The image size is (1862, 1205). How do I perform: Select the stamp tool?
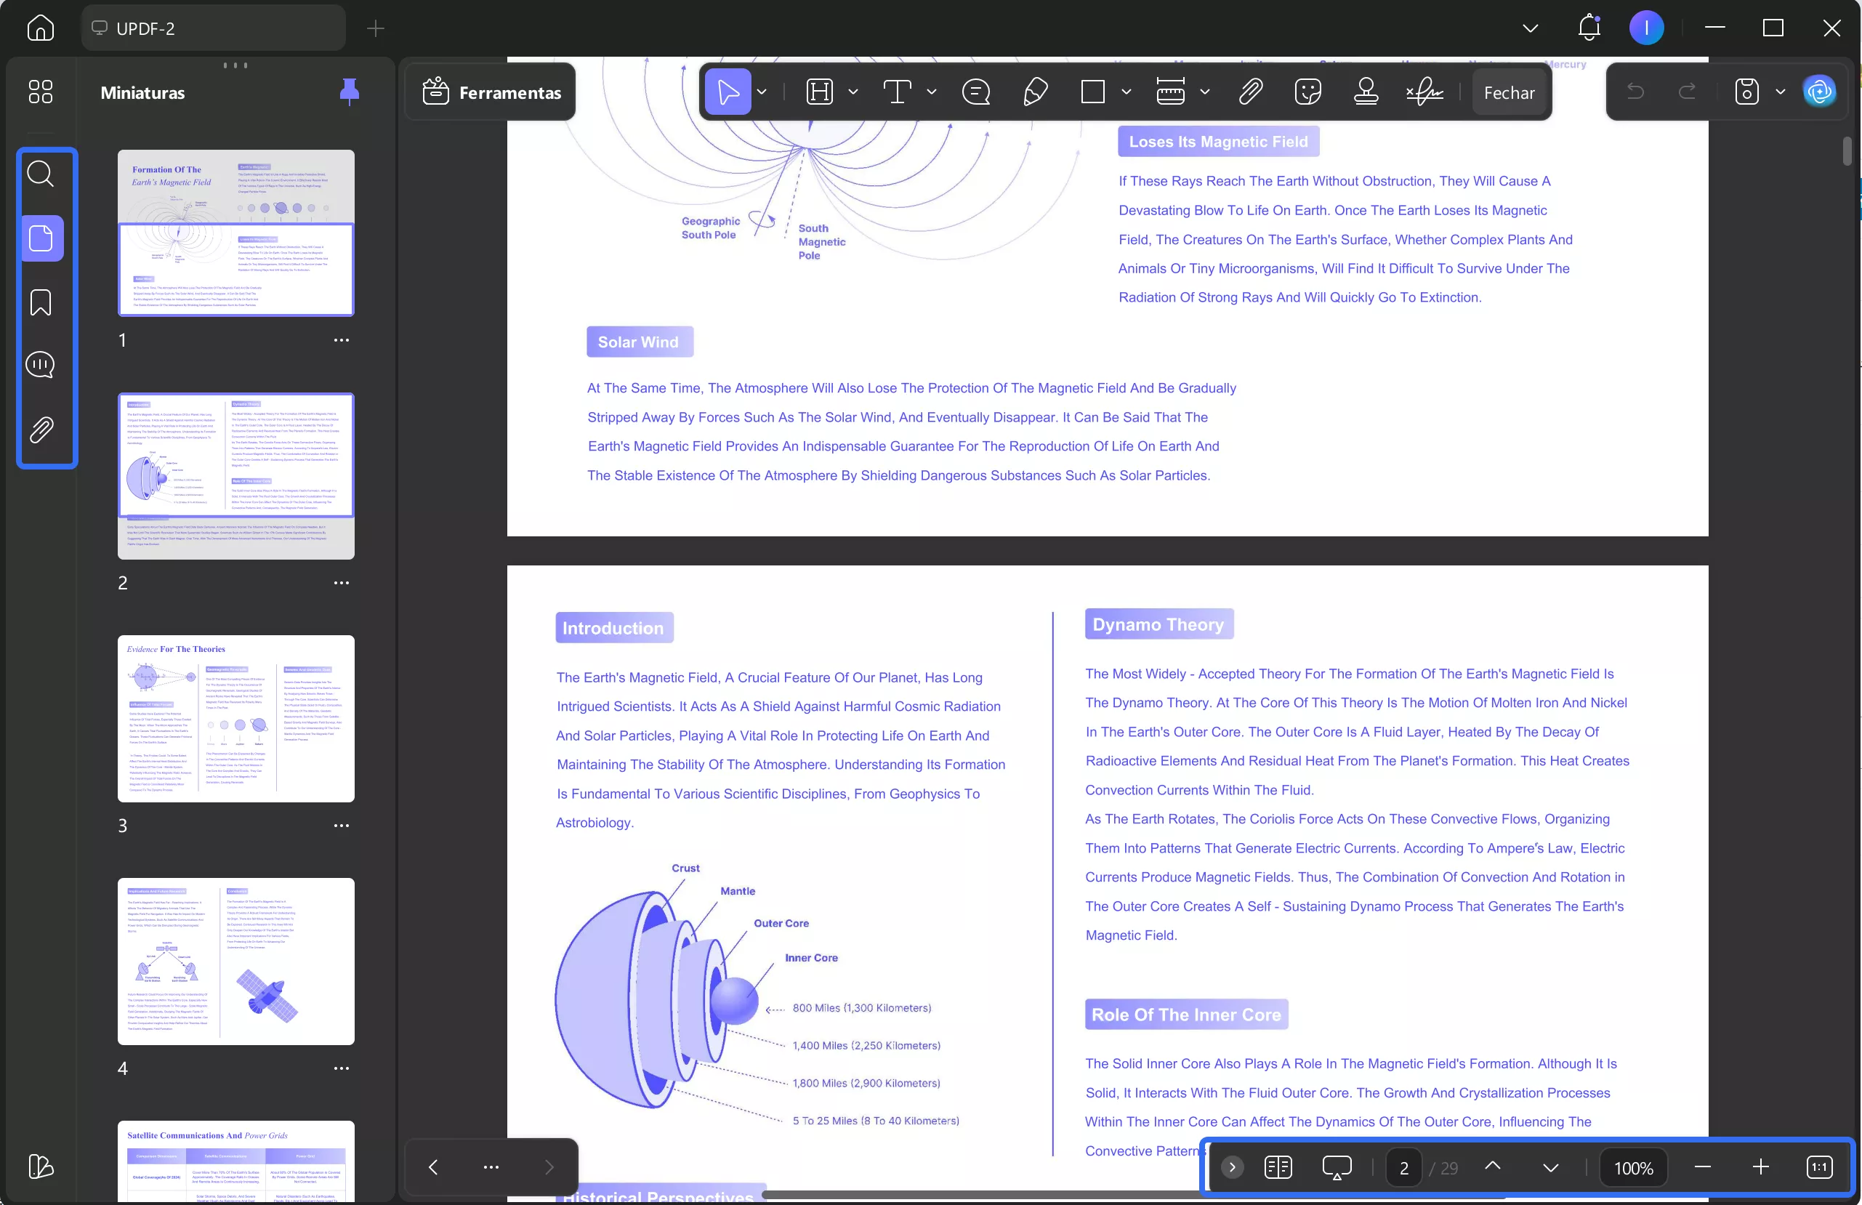1366,92
